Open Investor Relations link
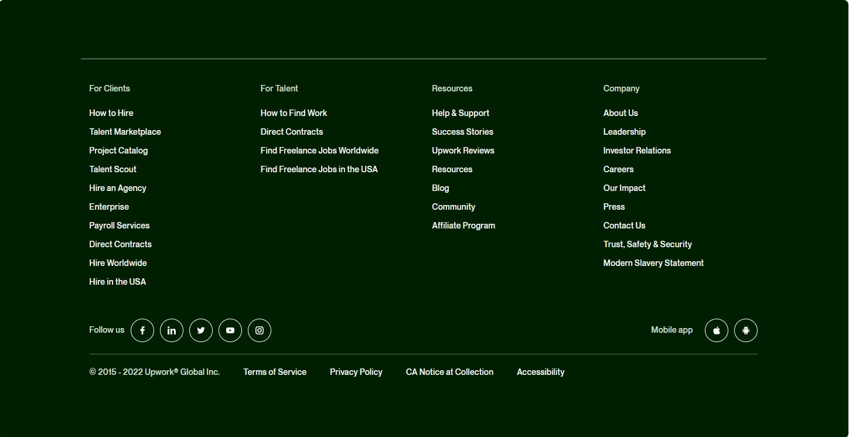 (637, 151)
